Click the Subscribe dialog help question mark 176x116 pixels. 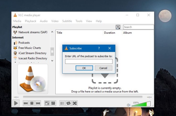[x=99, y=48]
